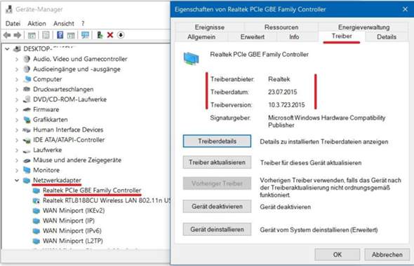
Task: Select WAN Miniport (IP) in the tree
Action: pos(69,220)
